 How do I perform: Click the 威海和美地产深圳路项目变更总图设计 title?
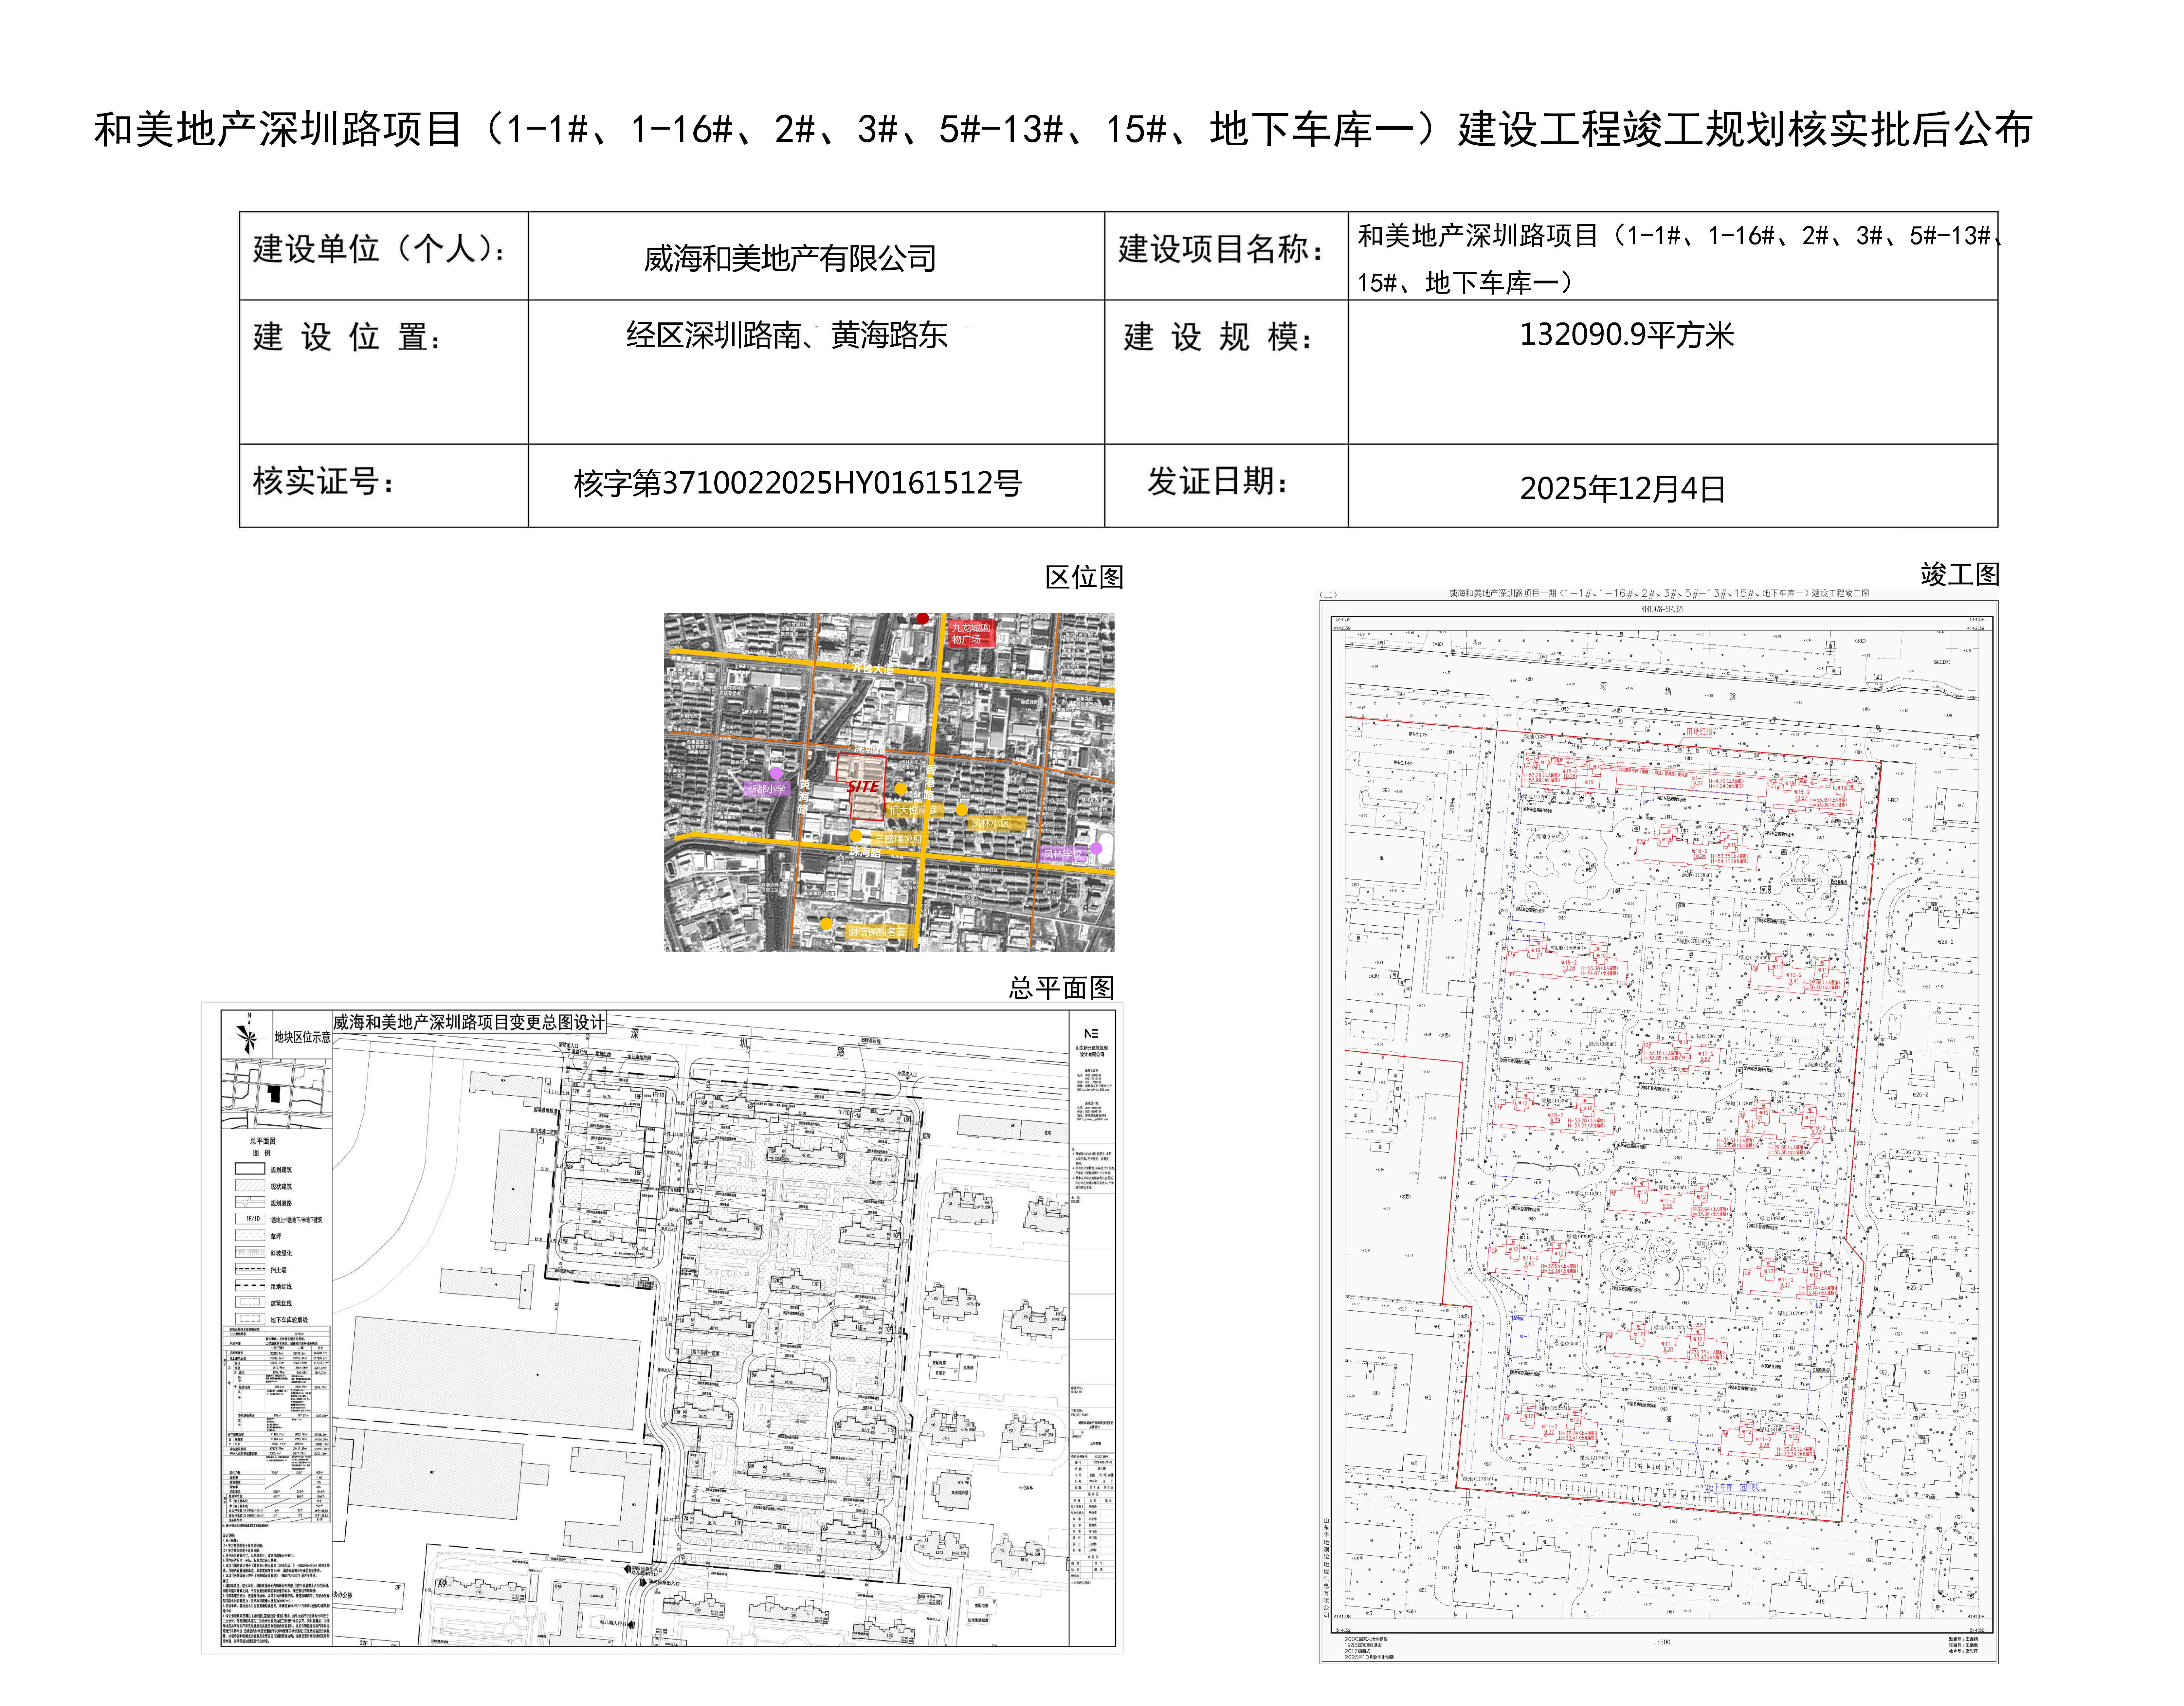click(469, 1022)
